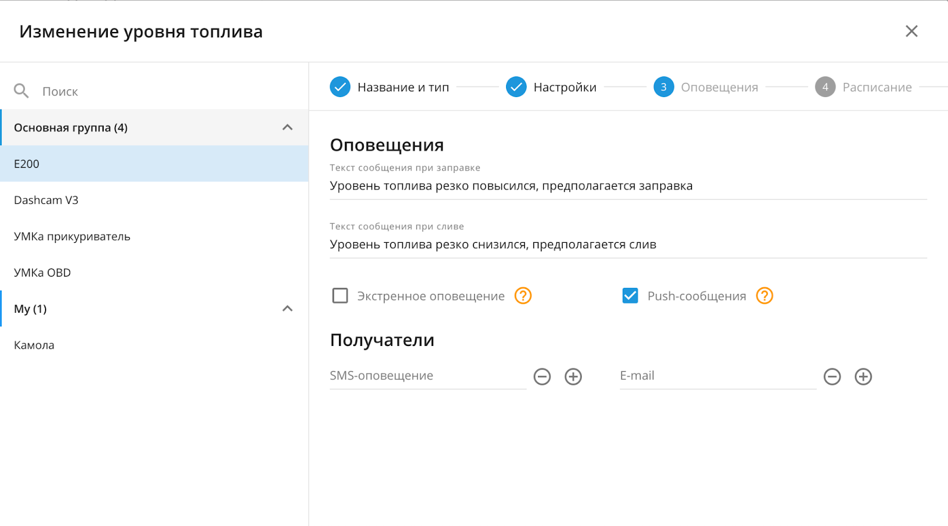Uncheck the Push-сообщения checkbox
948x526 pixels.
(x=630, y=296)
